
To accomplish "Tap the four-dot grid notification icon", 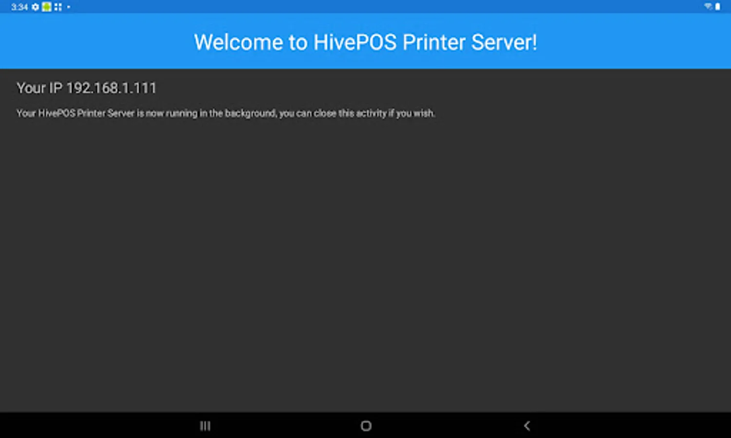I will coord(58,7).
